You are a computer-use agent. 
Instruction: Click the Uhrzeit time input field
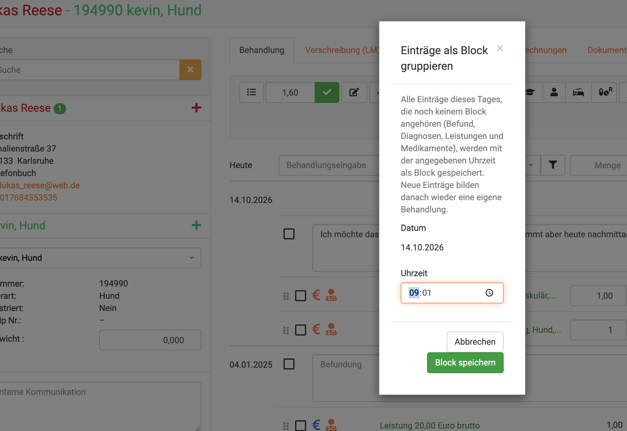[452, 293]
